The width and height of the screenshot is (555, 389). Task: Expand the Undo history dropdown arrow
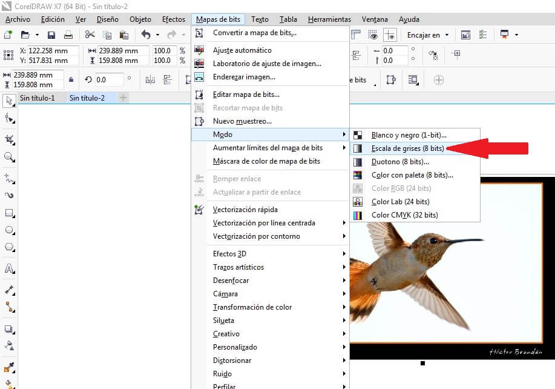pos(157,35)
